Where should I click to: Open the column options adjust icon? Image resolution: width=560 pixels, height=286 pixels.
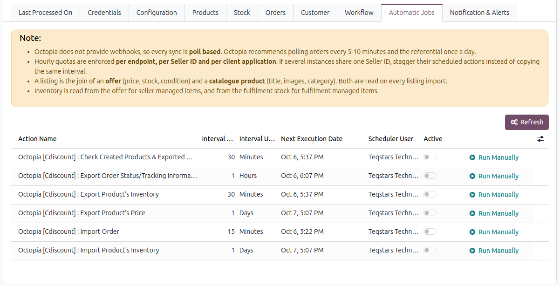(540, 139)
